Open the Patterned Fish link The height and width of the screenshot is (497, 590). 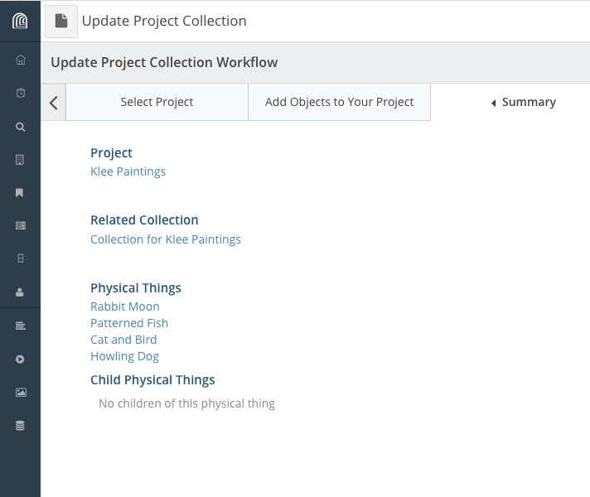[x=129, y=323]
